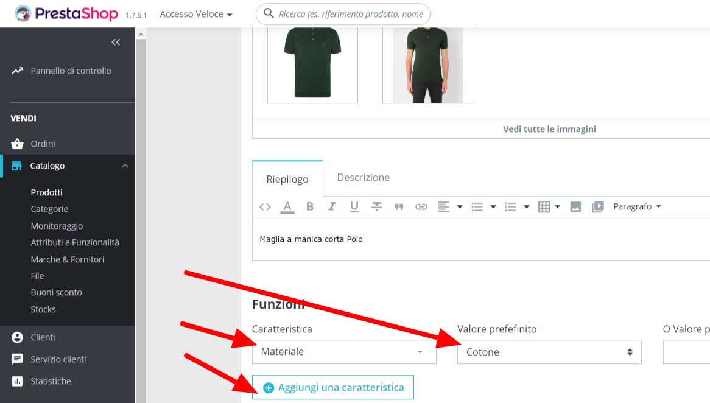Open the Valore prefefinito dropdown showing Cotone
Viewport: 710px width, 403px height.
coord(549,352)
